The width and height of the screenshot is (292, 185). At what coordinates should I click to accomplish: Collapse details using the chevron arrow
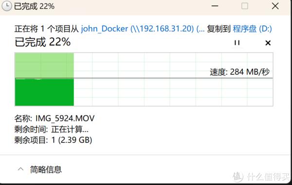coord(20,169)
